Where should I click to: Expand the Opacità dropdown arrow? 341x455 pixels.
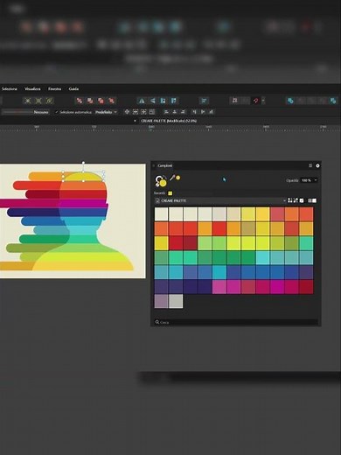pos(316,180)
